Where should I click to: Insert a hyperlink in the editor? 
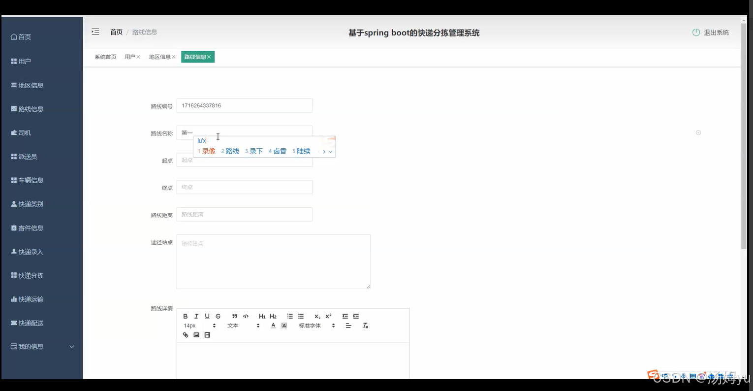186,335
